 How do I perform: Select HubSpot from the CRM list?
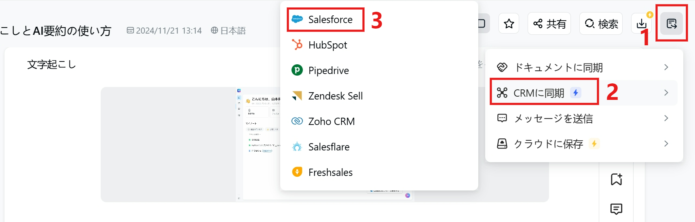pyautogui.click(x=379, y=45)
